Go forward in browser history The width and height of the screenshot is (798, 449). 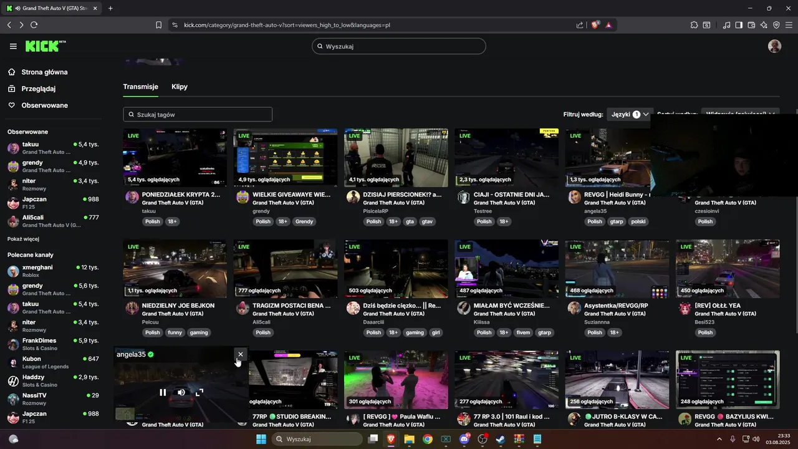tap(21, 25)
